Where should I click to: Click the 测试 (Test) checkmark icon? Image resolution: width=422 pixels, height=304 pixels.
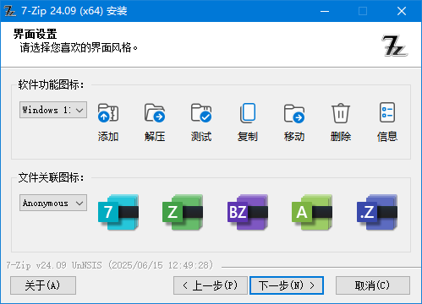point(201,113)
